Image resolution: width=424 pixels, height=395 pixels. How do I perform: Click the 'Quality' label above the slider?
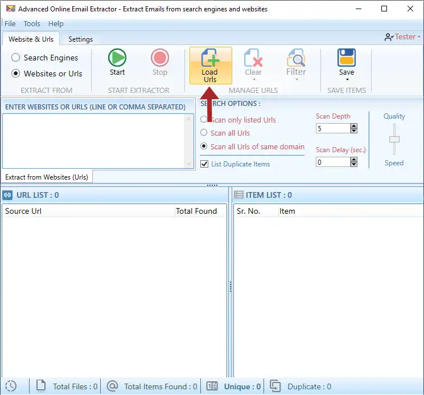coord(394,116)
